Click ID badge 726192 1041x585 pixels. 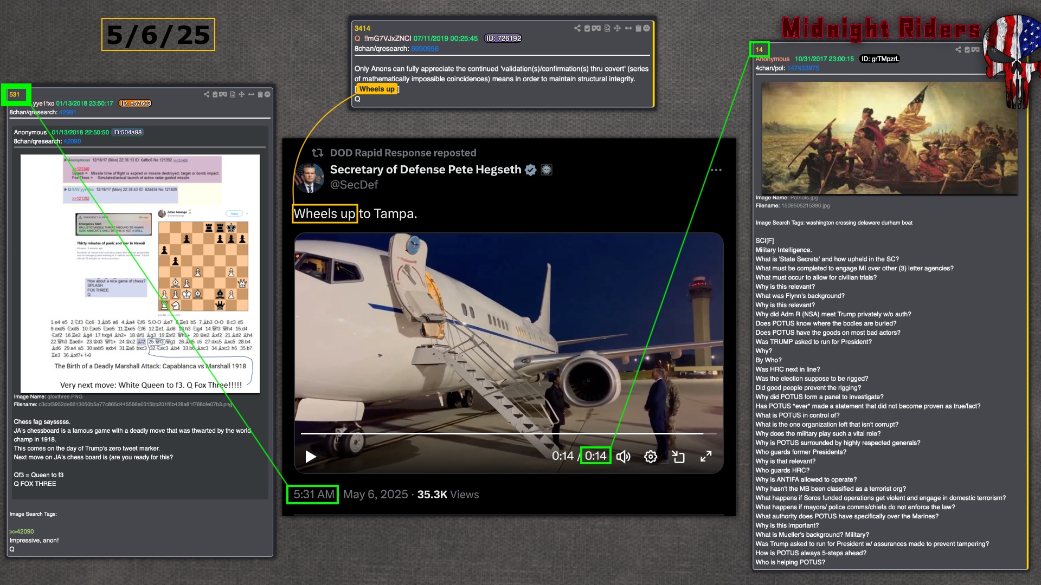click(x=503, y=38)
